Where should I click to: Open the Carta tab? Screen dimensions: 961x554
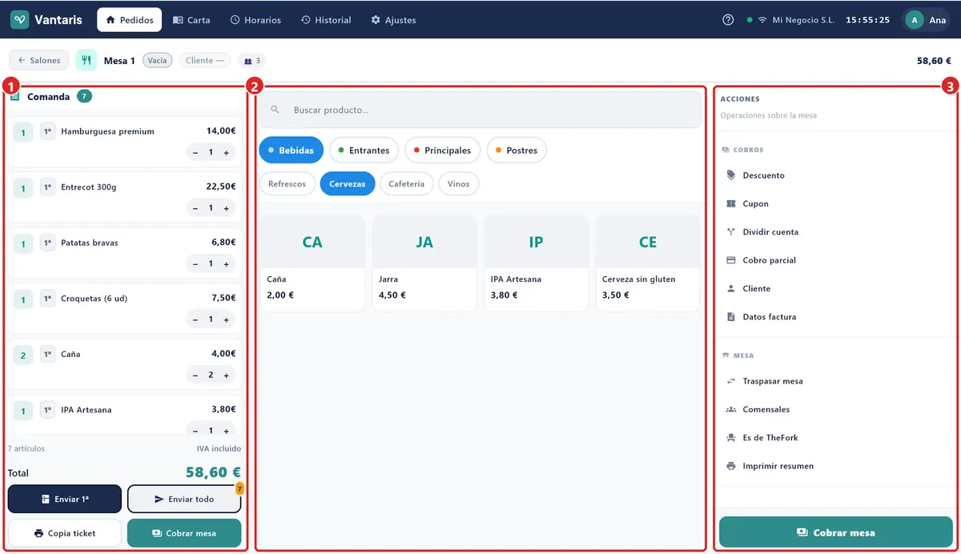coord(191,20)
